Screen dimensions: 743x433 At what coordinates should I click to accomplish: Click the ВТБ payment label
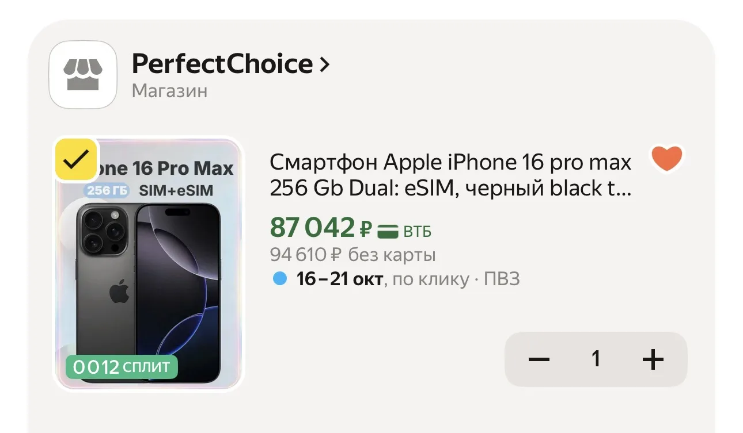click(x=417, y=232)
